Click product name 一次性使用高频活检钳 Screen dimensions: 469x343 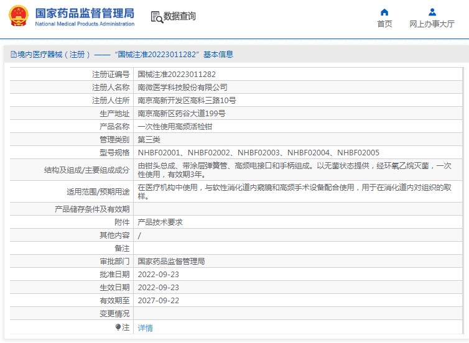(x=175, y=127)
